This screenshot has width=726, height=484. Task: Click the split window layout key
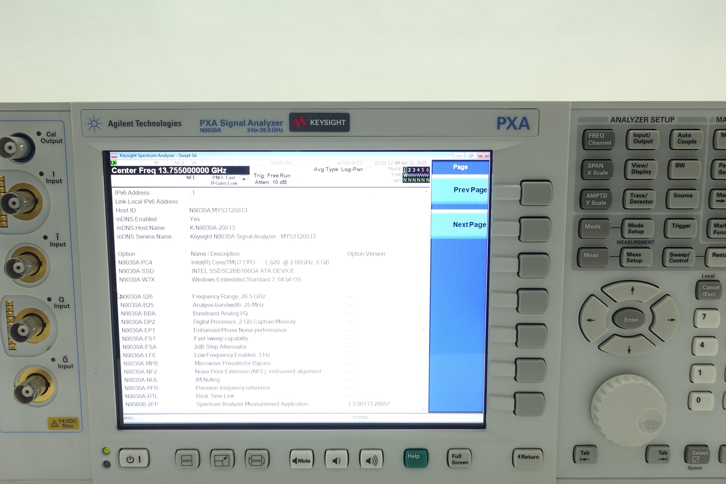point(187,460)
